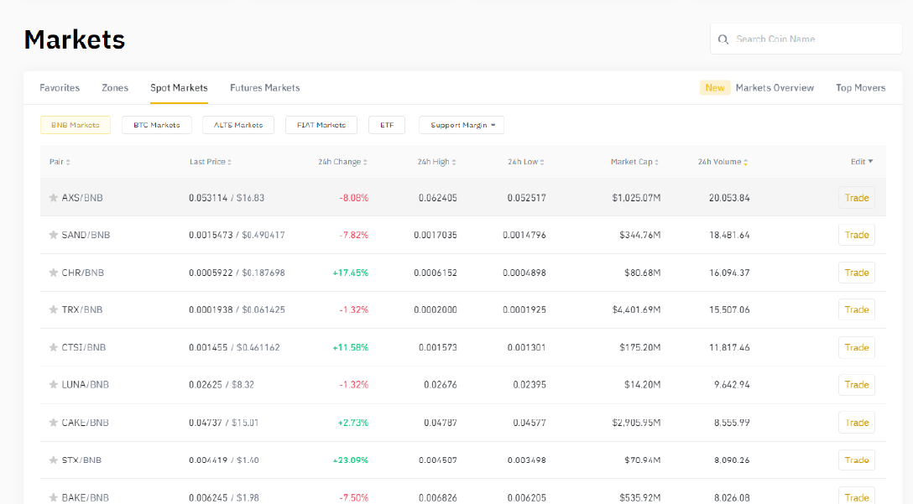Click the search magnifier icon
The image size is (913, 504).
click(x=723, y=39)
